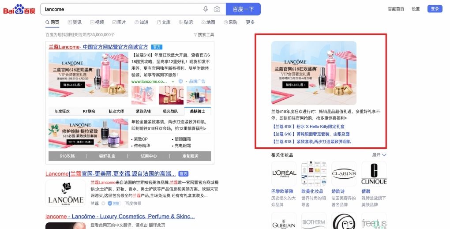Image resolution: width=450 pixels, height=229 pixels.
Task: Click the 试用中心 button
Action: pyautogui.click(x=149, y=156)
